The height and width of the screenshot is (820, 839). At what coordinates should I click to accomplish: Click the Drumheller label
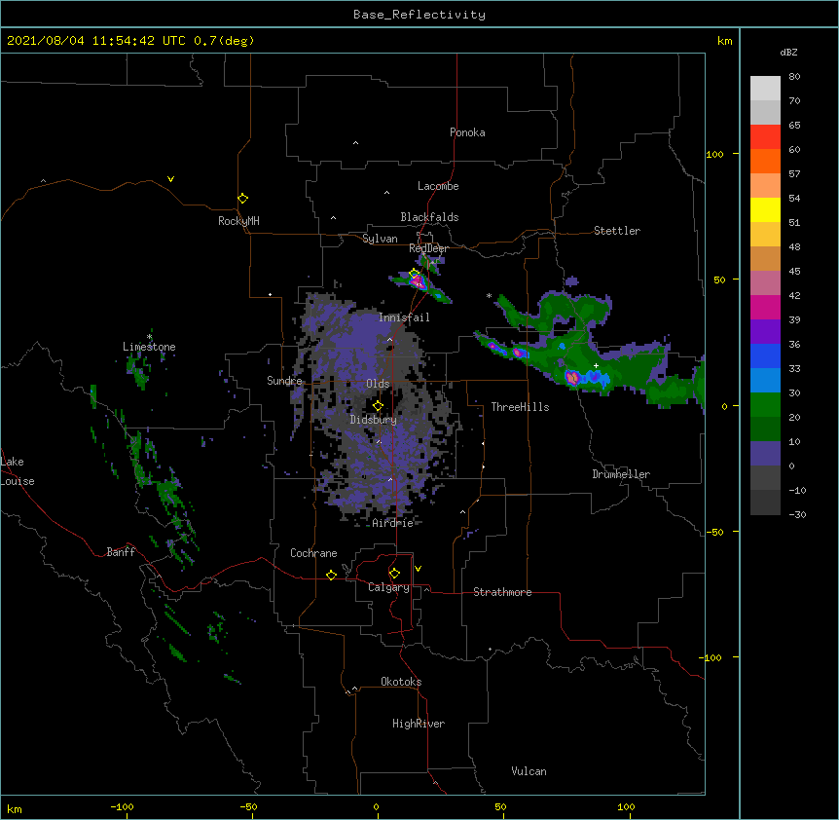[x=621, y=474]
